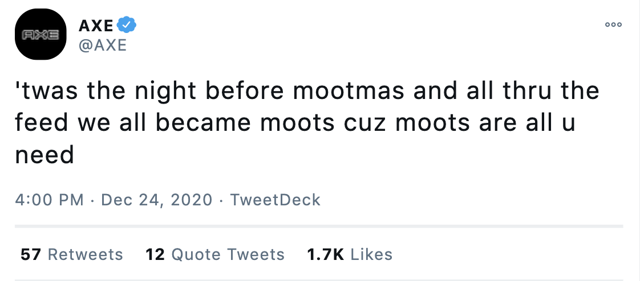640x281 pixels.
Task: View the 57 Retweets list
Action: 72,254
